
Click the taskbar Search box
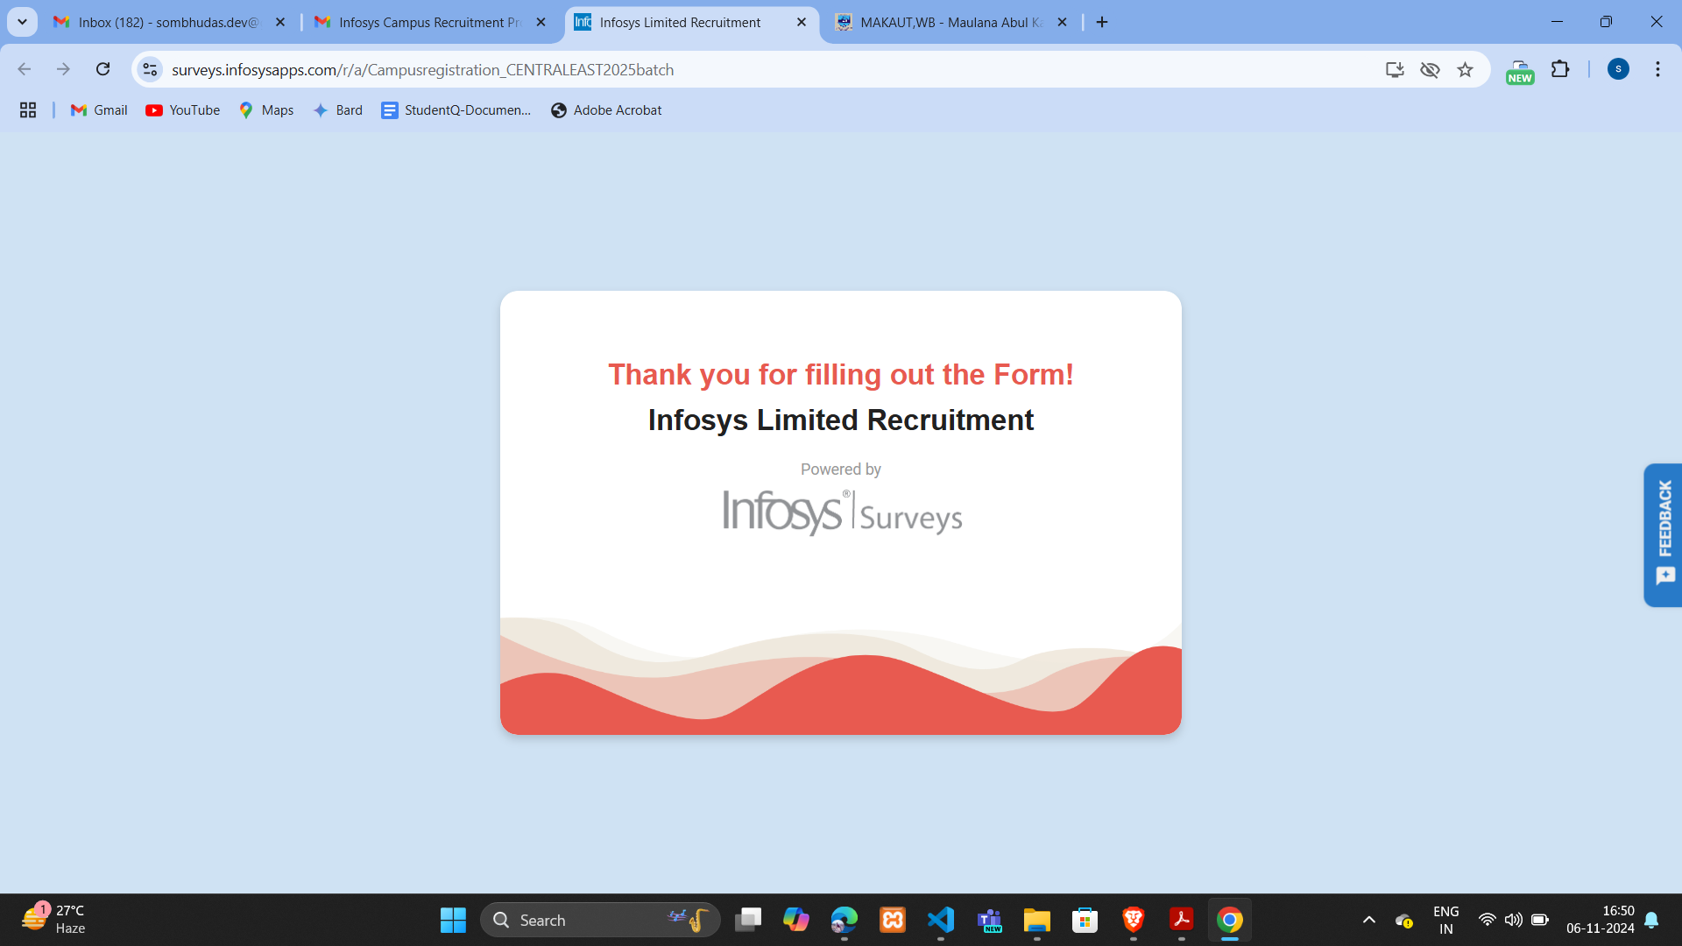[x=601, y=920]
